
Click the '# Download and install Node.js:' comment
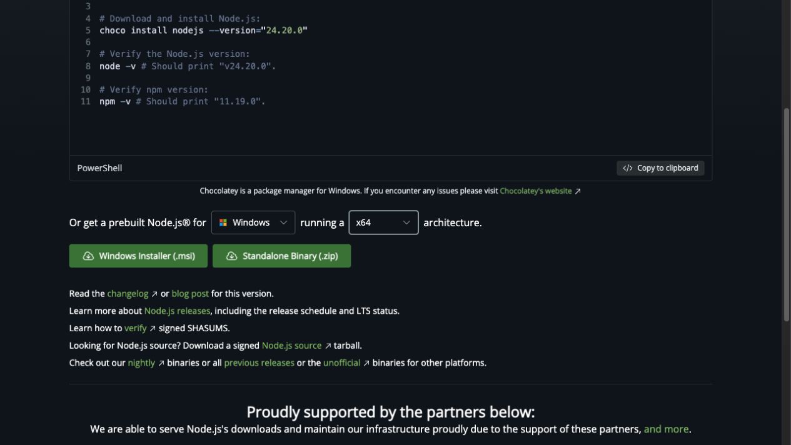tap(179, 19)
